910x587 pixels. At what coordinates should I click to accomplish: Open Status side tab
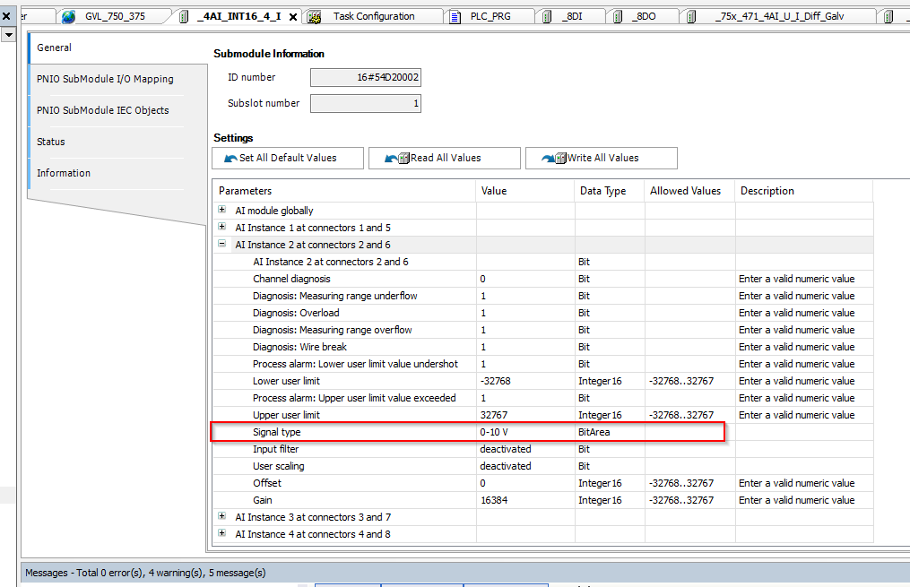[x=51, y=142]
